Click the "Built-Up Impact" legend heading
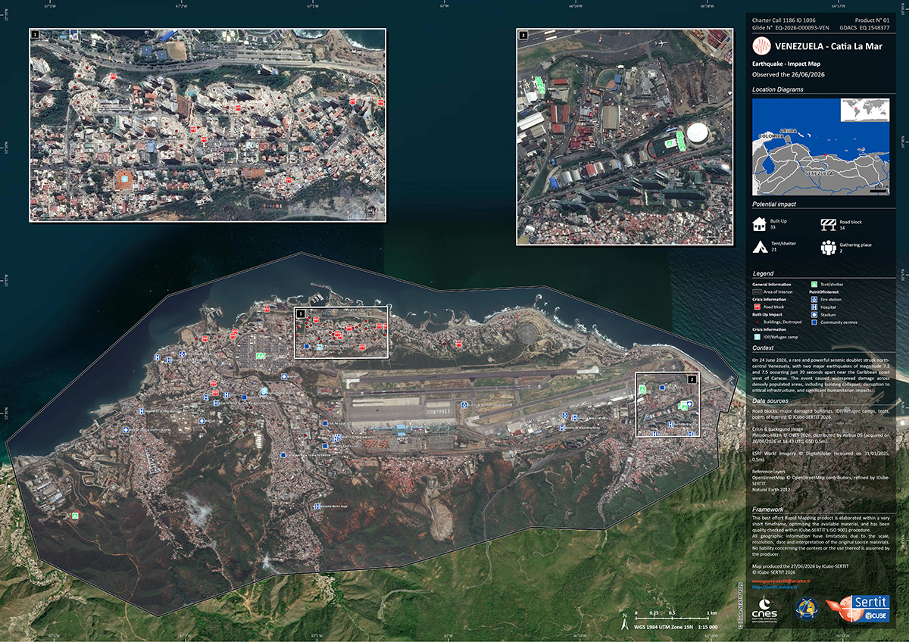Image resolution: width=909 pixels, height=642 pixels. tap(767, 314)
